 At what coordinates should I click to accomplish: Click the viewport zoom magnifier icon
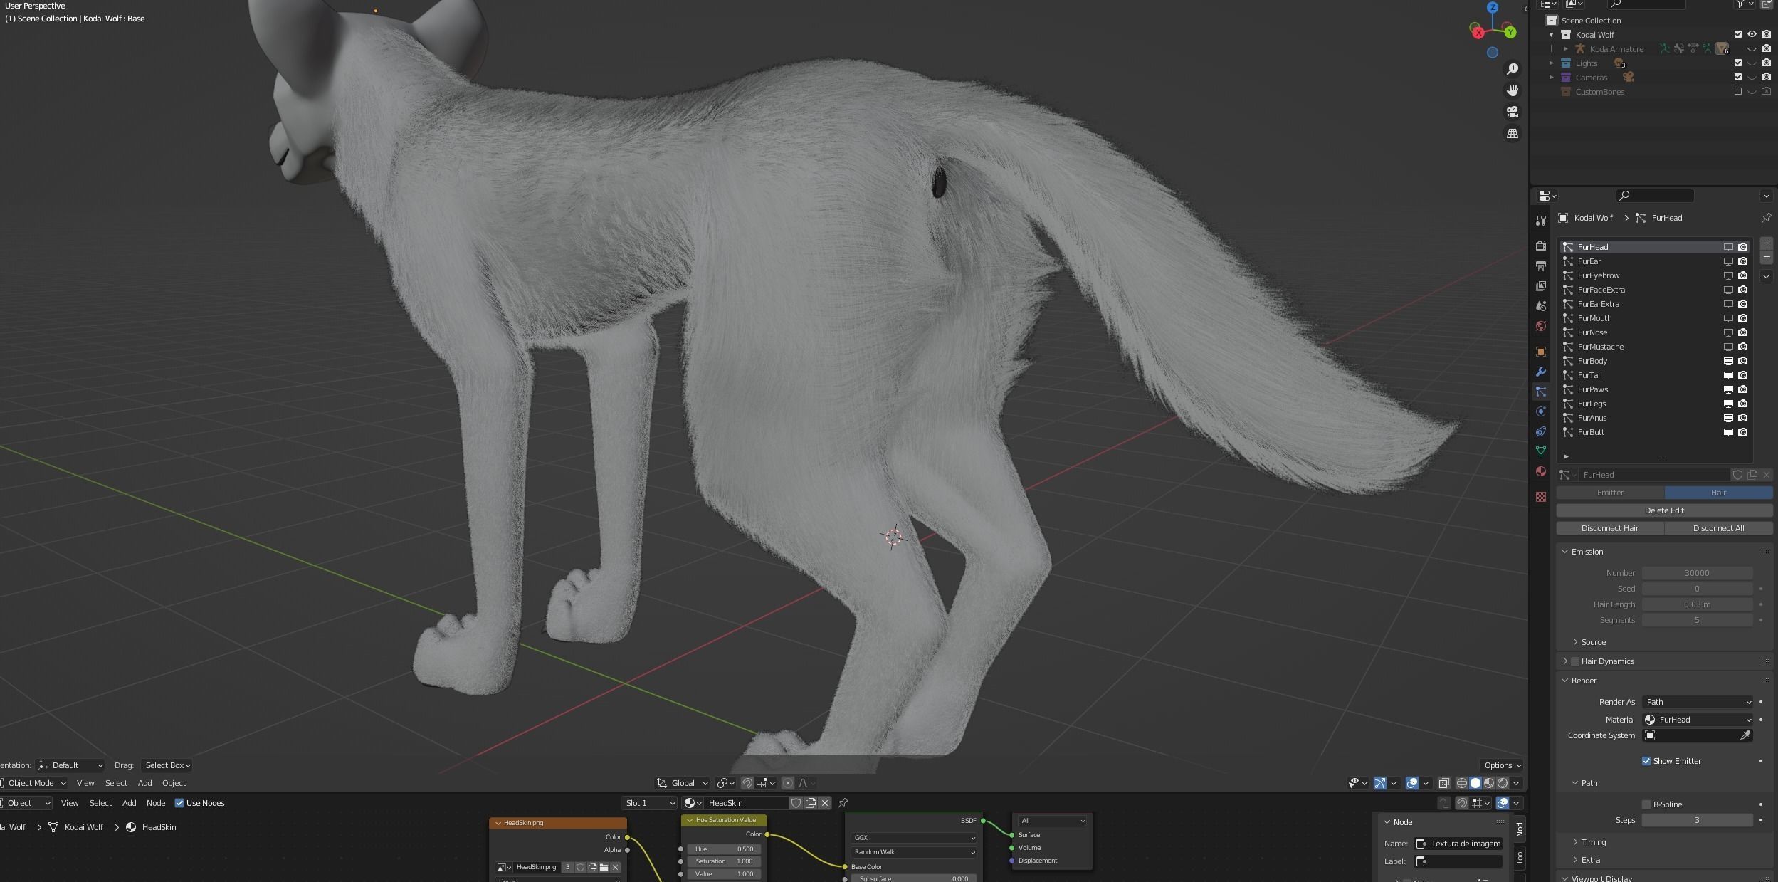click(1513, 69)
